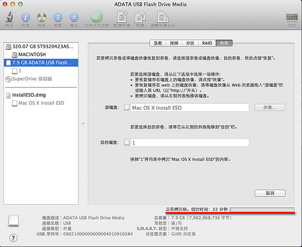Click the Image (映像...) button
Viewport: 302px width, 247px height.
[x=270, y=107]
